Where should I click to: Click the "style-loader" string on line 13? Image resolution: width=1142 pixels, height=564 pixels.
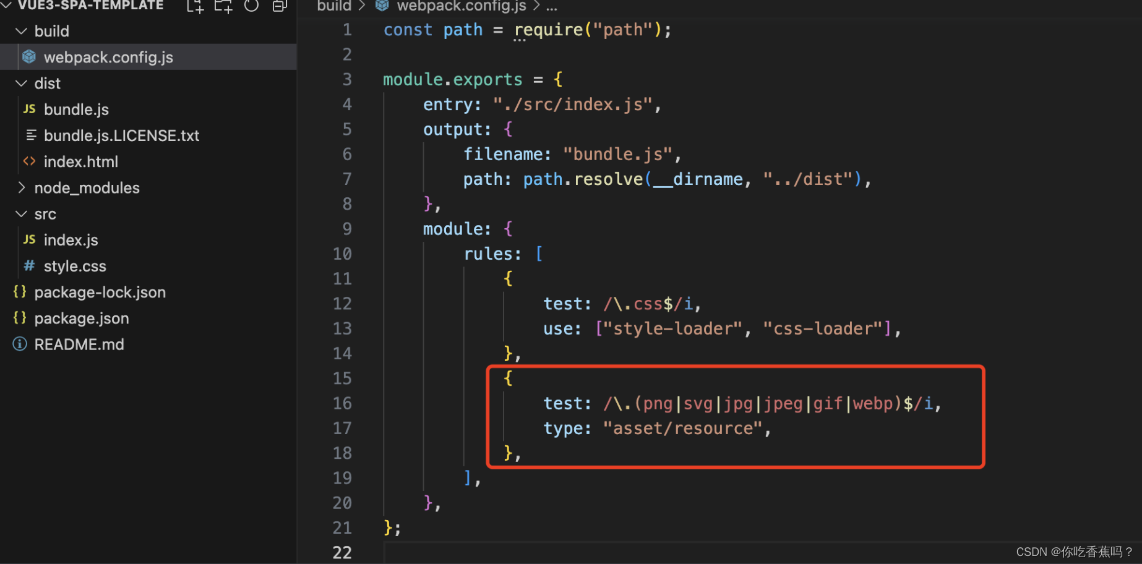(672, 328)
